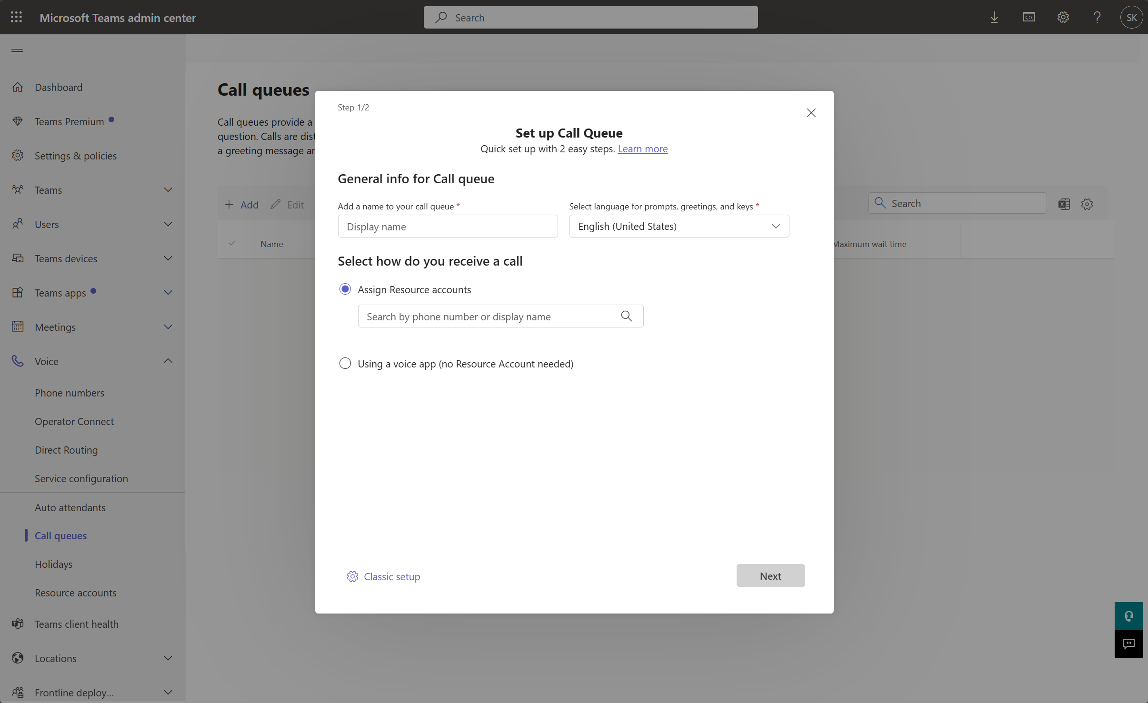This screenshot has width=1148, height=703.
Task: Open table column settings gear icon
Action: [x=1087, y=204]
